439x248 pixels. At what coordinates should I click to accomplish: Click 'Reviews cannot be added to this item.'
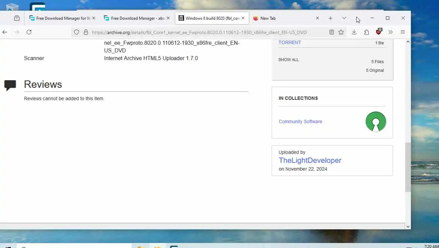[64, 98]
